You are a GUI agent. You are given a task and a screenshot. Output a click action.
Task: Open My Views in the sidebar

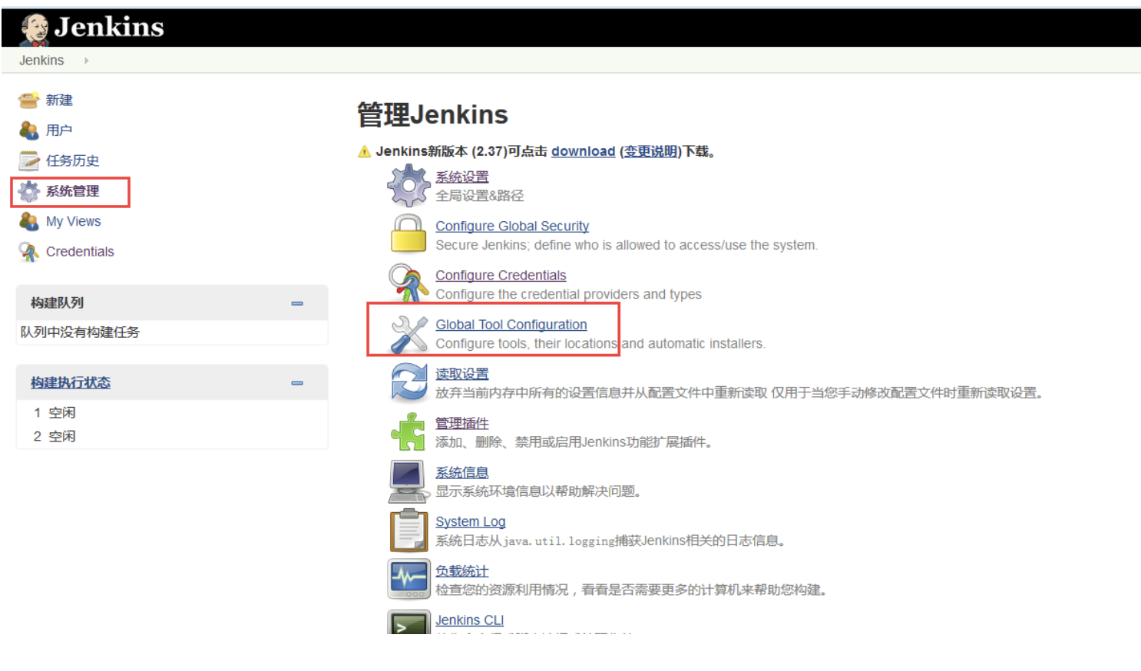[x=73, y=221]
